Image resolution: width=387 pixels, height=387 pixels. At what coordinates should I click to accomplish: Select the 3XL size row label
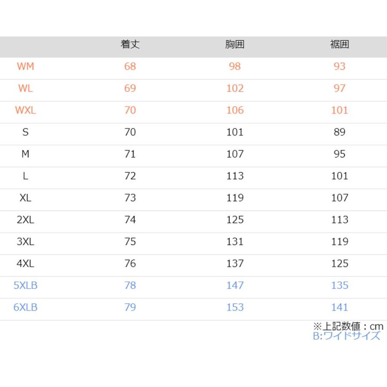pos(25,242)
